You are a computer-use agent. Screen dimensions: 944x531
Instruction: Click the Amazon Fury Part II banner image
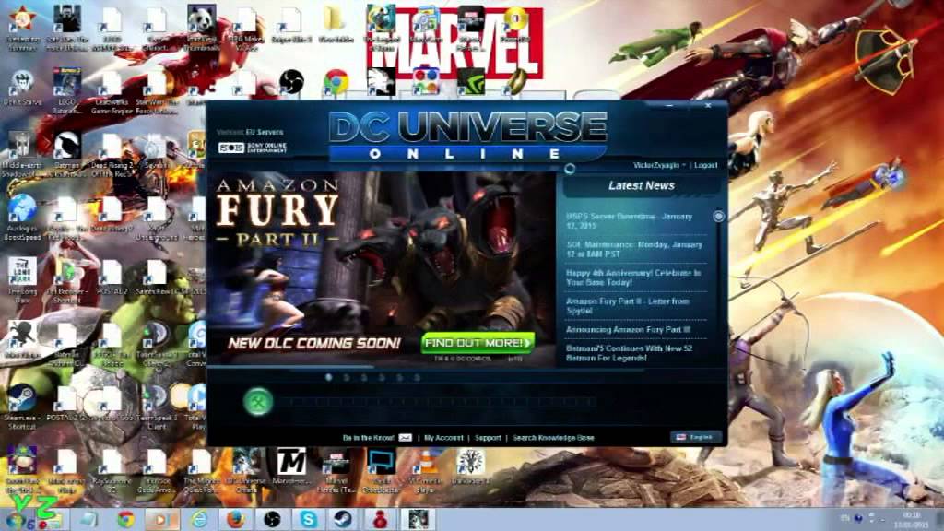click(381, 269)
